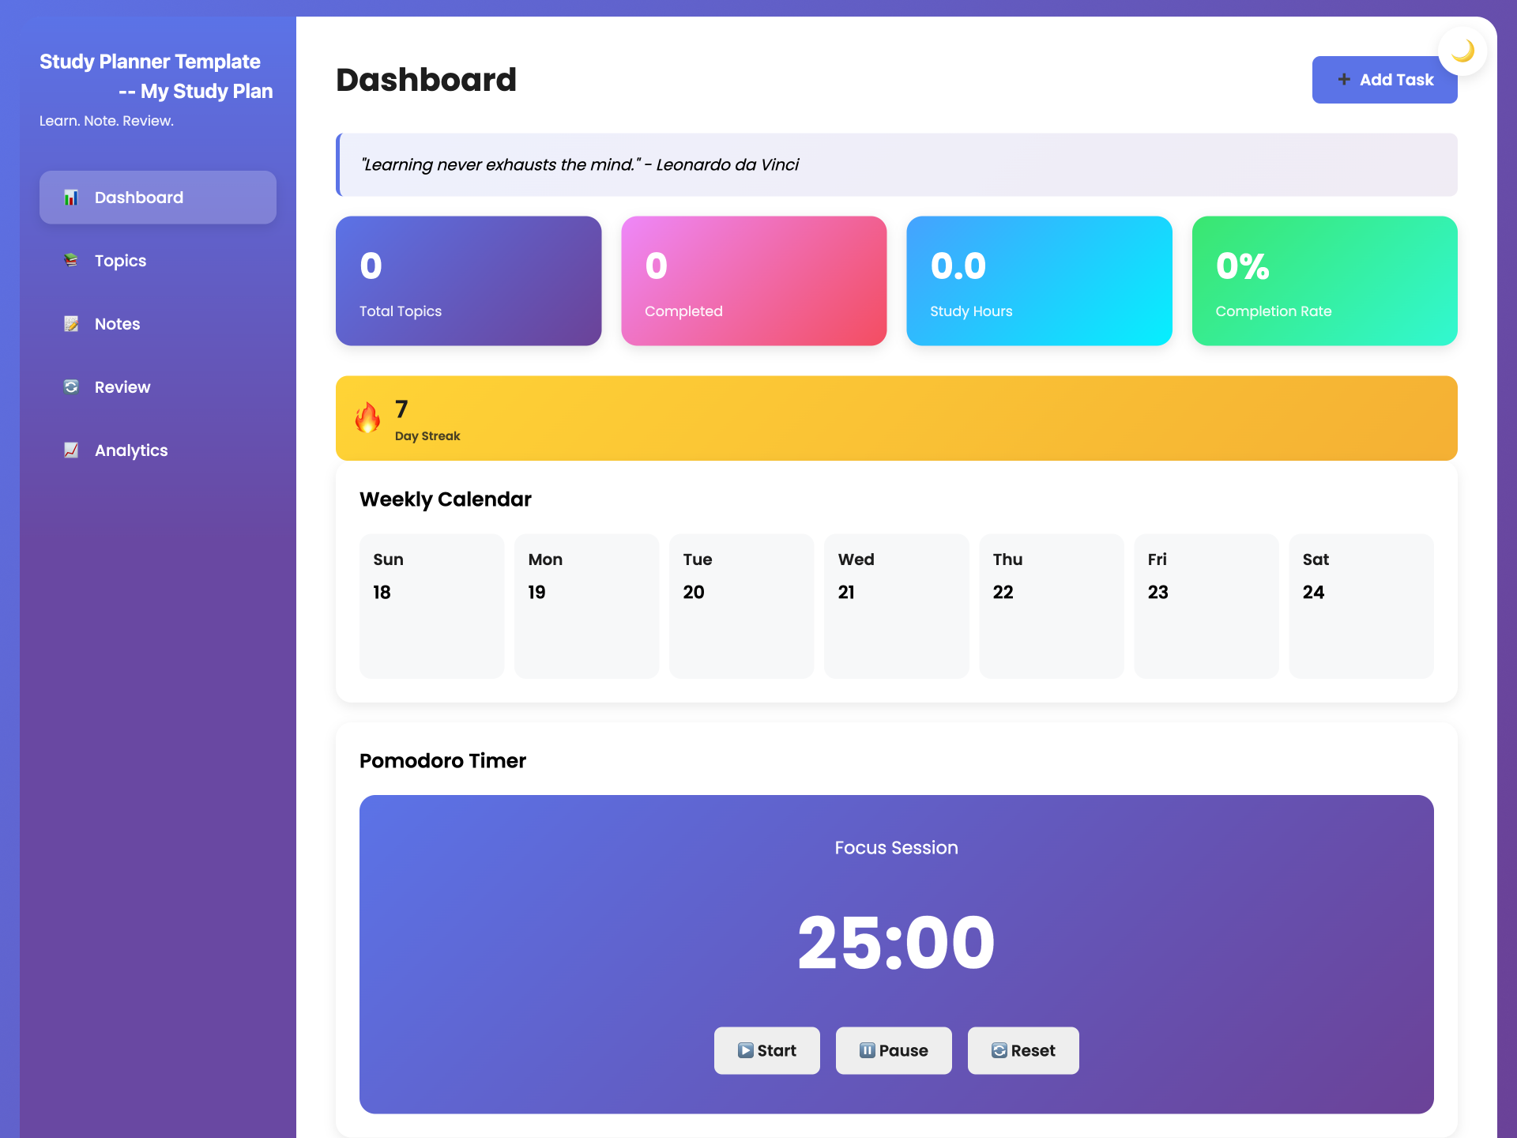Start the Pomodoro timer
Image resolution: width=1517 pixels, height=1138 pixels.
(x=766, y=1050)
